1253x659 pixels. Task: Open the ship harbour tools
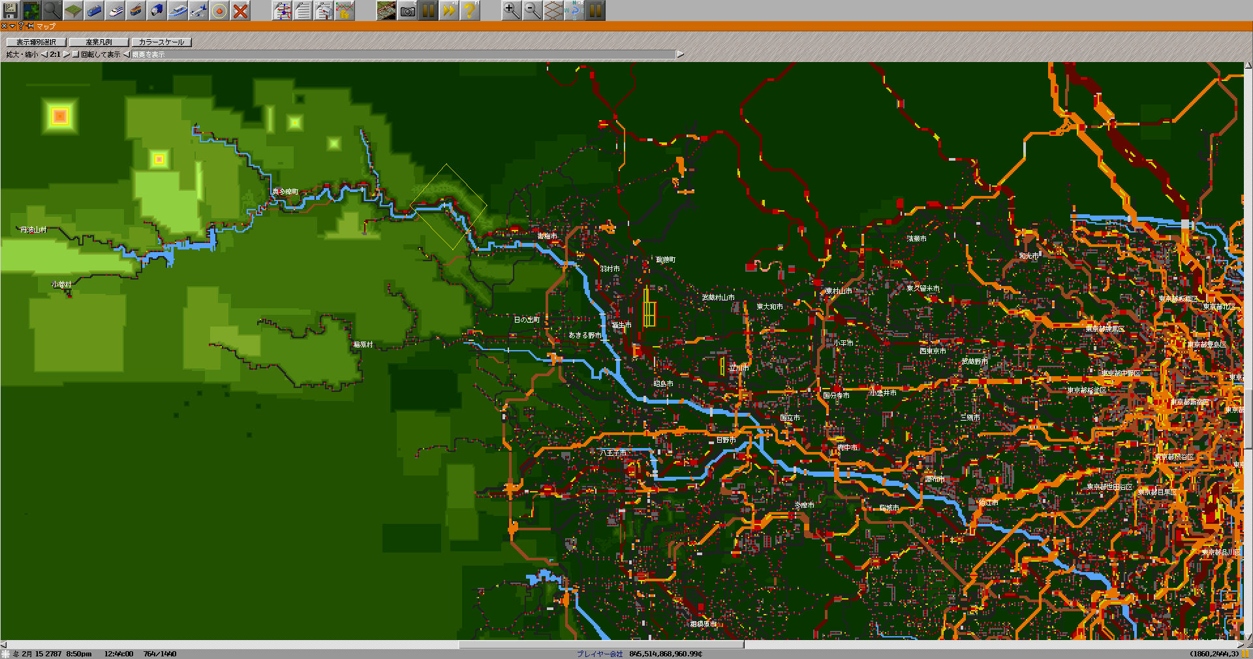pyautogui.click(x=178, y=10)
